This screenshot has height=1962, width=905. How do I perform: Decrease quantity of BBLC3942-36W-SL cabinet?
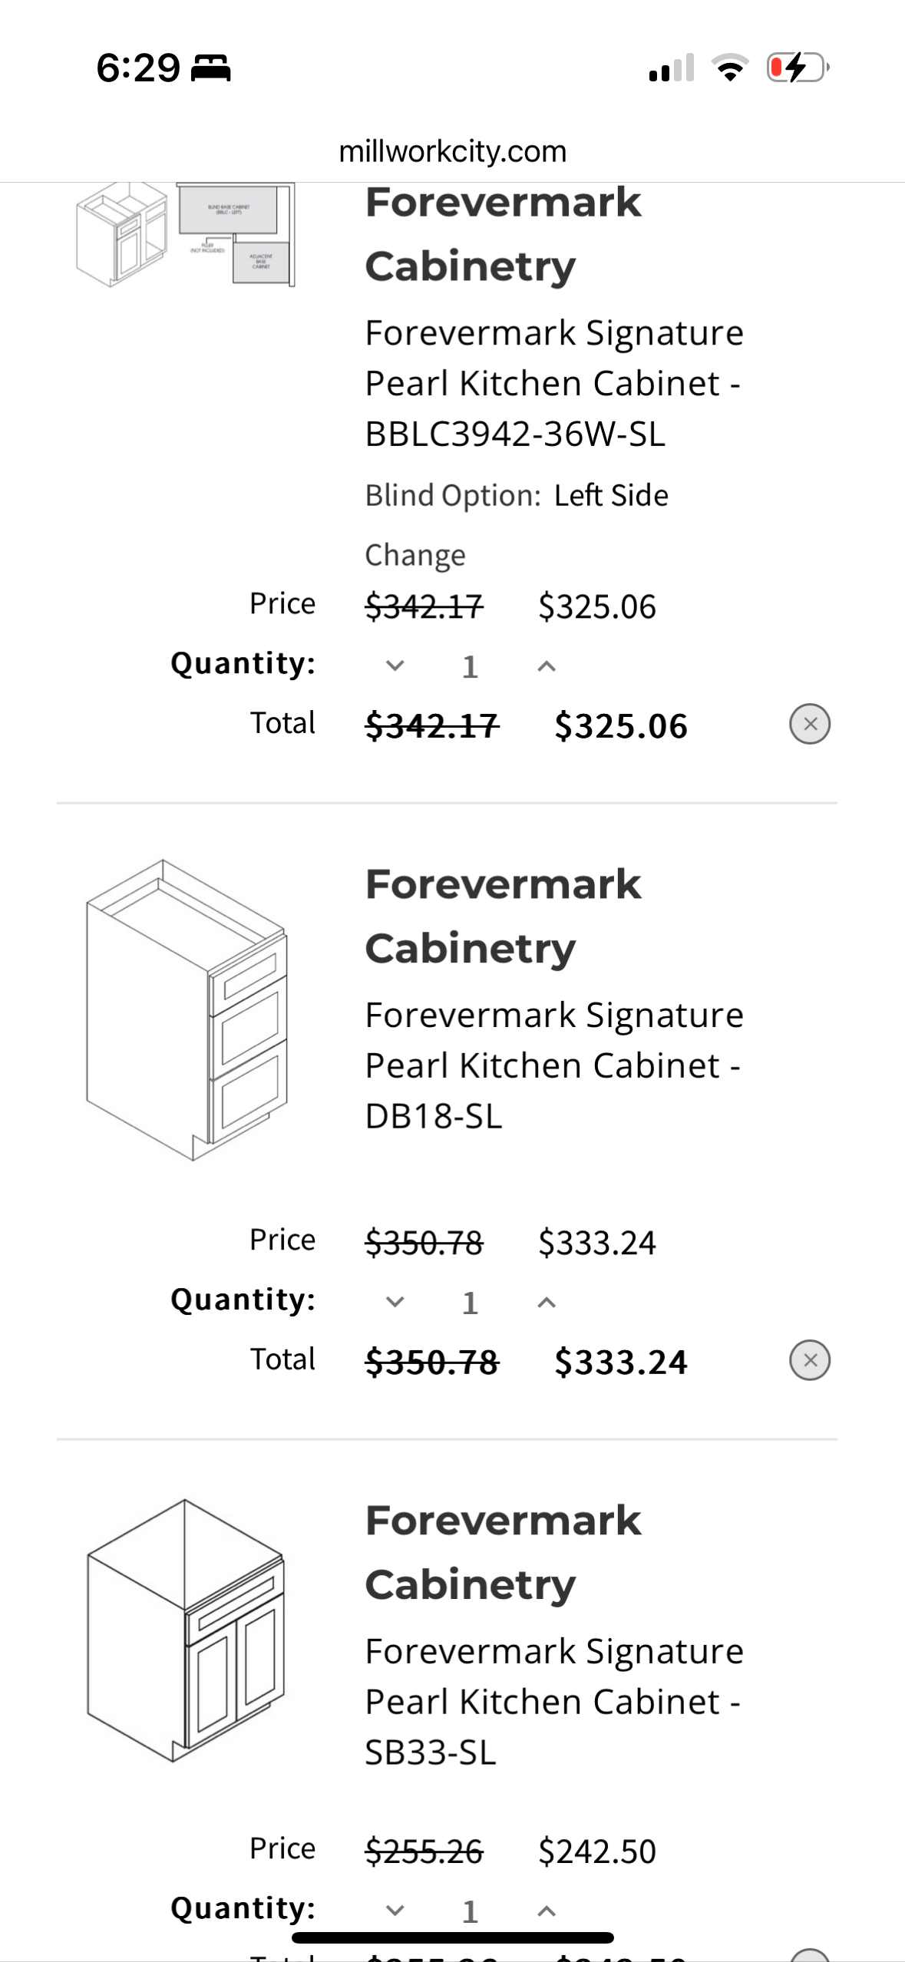[x=395, y=666]
